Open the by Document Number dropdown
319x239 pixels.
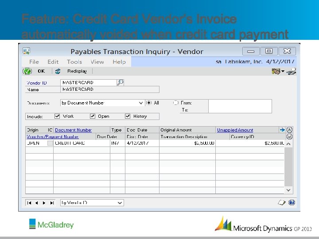click(x=141, y=103)
